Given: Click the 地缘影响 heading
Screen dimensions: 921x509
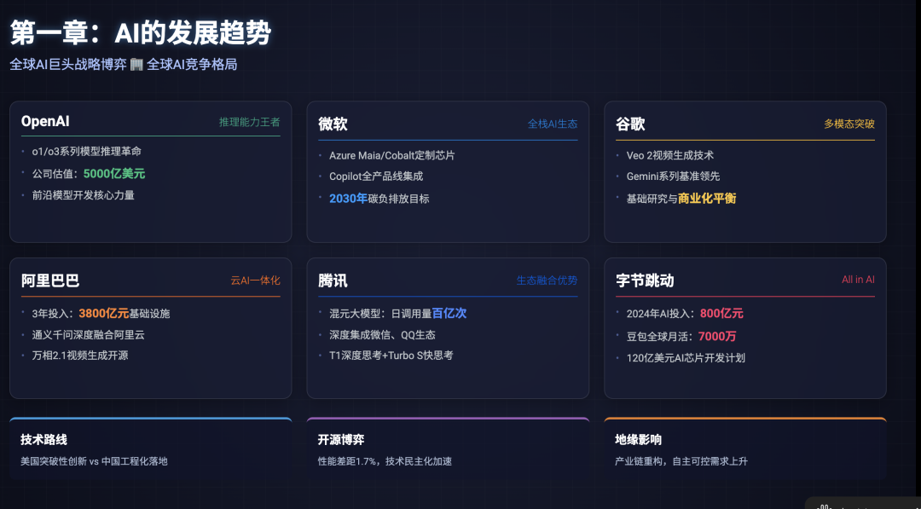Looking at the screenshot, I should (x=639, y=440).
